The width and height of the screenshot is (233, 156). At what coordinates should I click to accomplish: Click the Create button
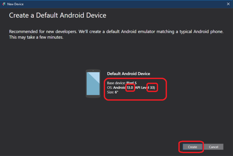192,147
